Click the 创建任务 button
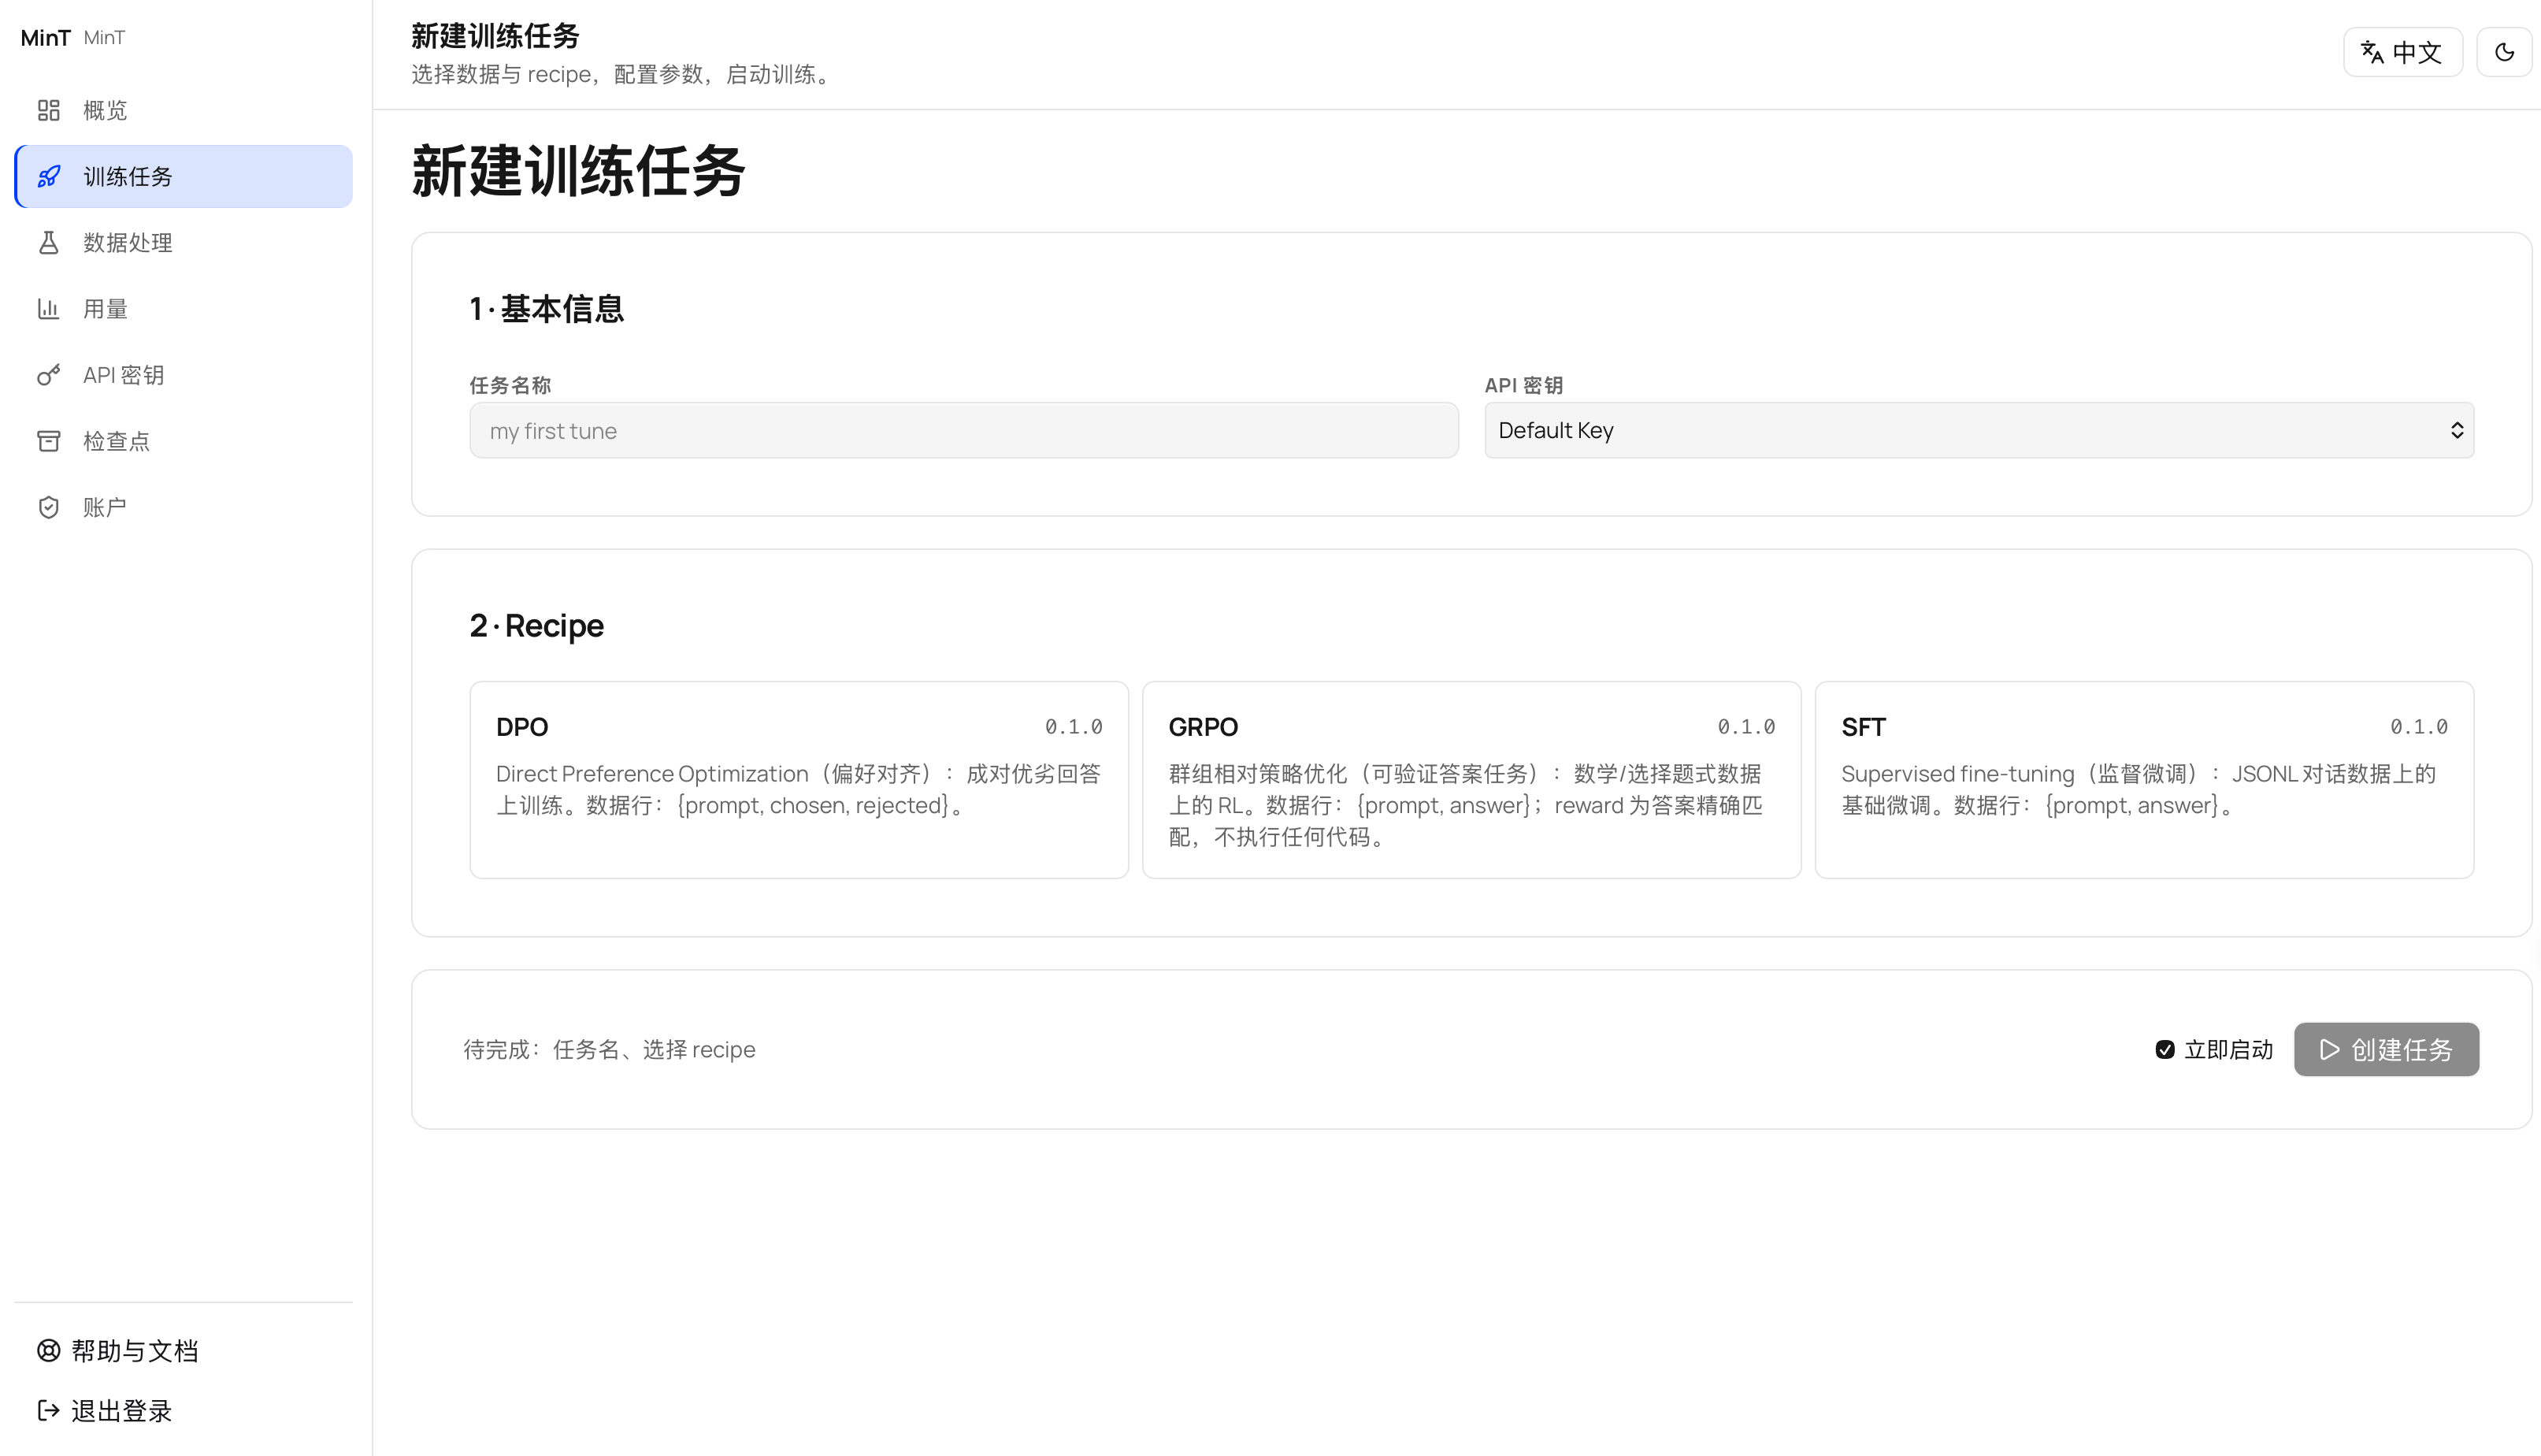Screen dimensions: 2541x1456 (2386, 1049)
